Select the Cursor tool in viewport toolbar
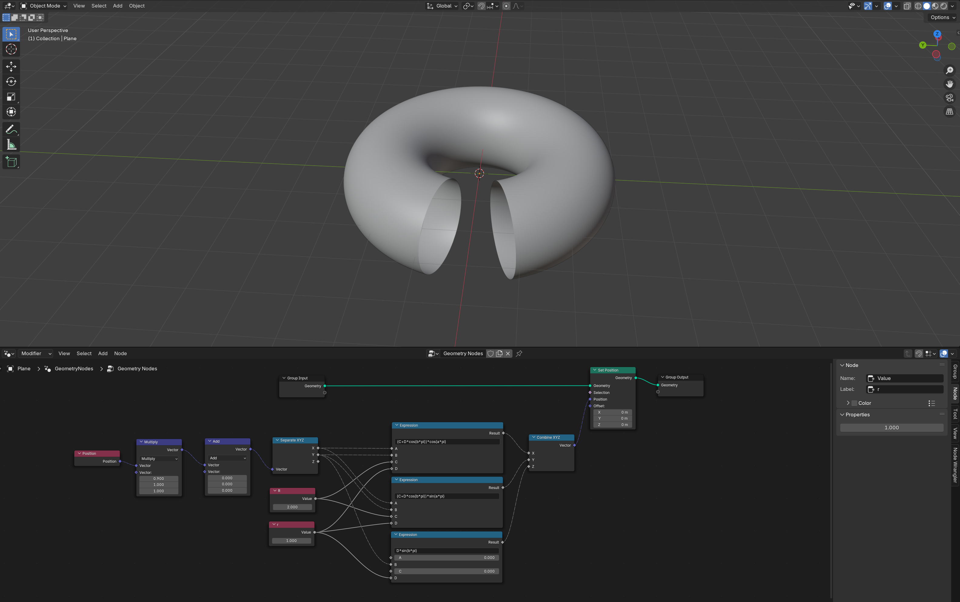Image resolution: width=960 pixels, height=602 pixels. (x=11, y=49)
